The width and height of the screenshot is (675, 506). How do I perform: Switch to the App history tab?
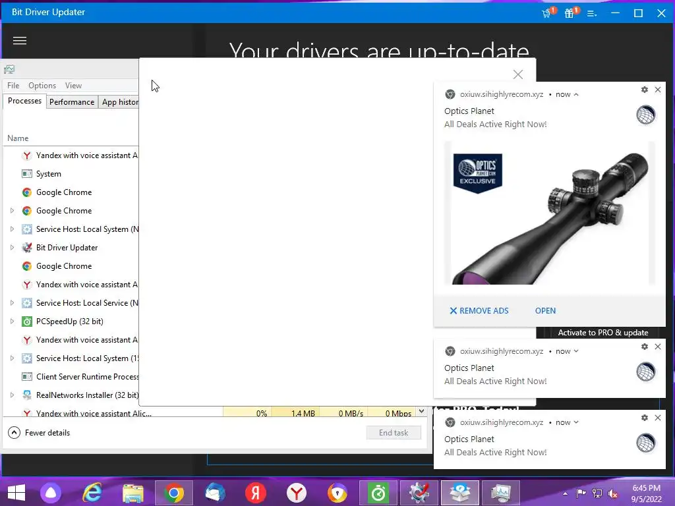[119, 102]
